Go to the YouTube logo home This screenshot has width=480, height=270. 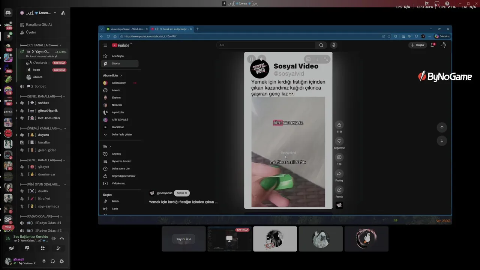click(121, 45)
